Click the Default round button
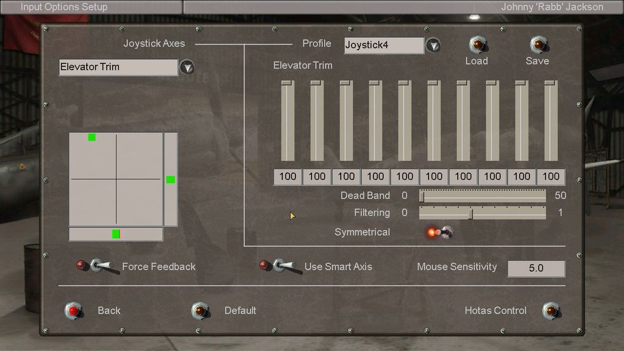Image resolution: width=624 pixels, height=351 pixels. pos(200,311)
